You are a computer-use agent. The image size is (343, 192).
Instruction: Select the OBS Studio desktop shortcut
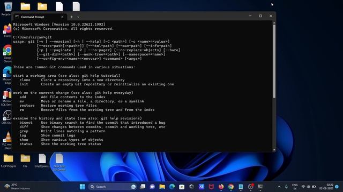point(7,117)
